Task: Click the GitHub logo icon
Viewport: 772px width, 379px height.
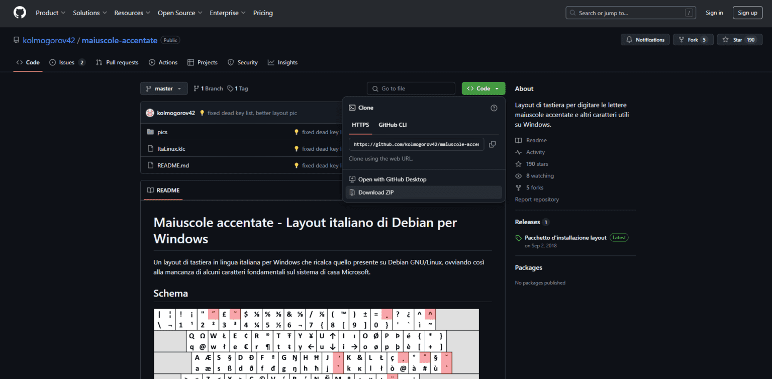Action: [x=20, y=13]
